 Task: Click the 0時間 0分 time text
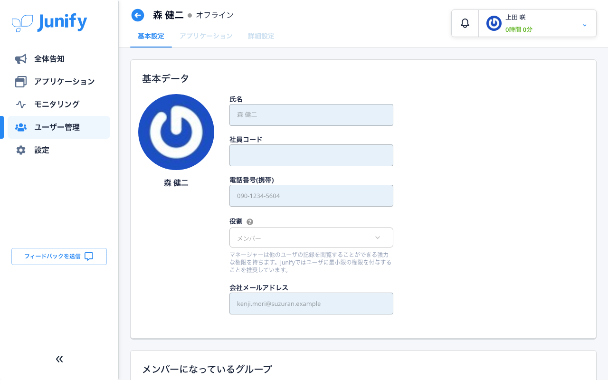coord(519,29)
